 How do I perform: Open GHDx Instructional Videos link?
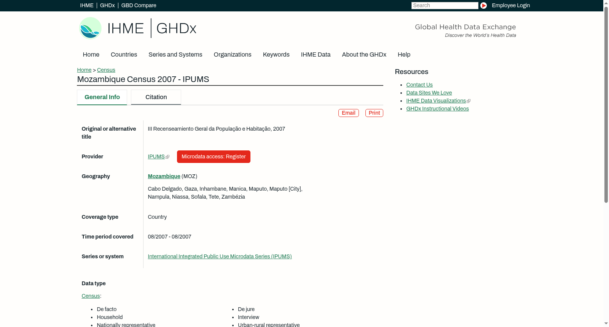click(437, 109)
